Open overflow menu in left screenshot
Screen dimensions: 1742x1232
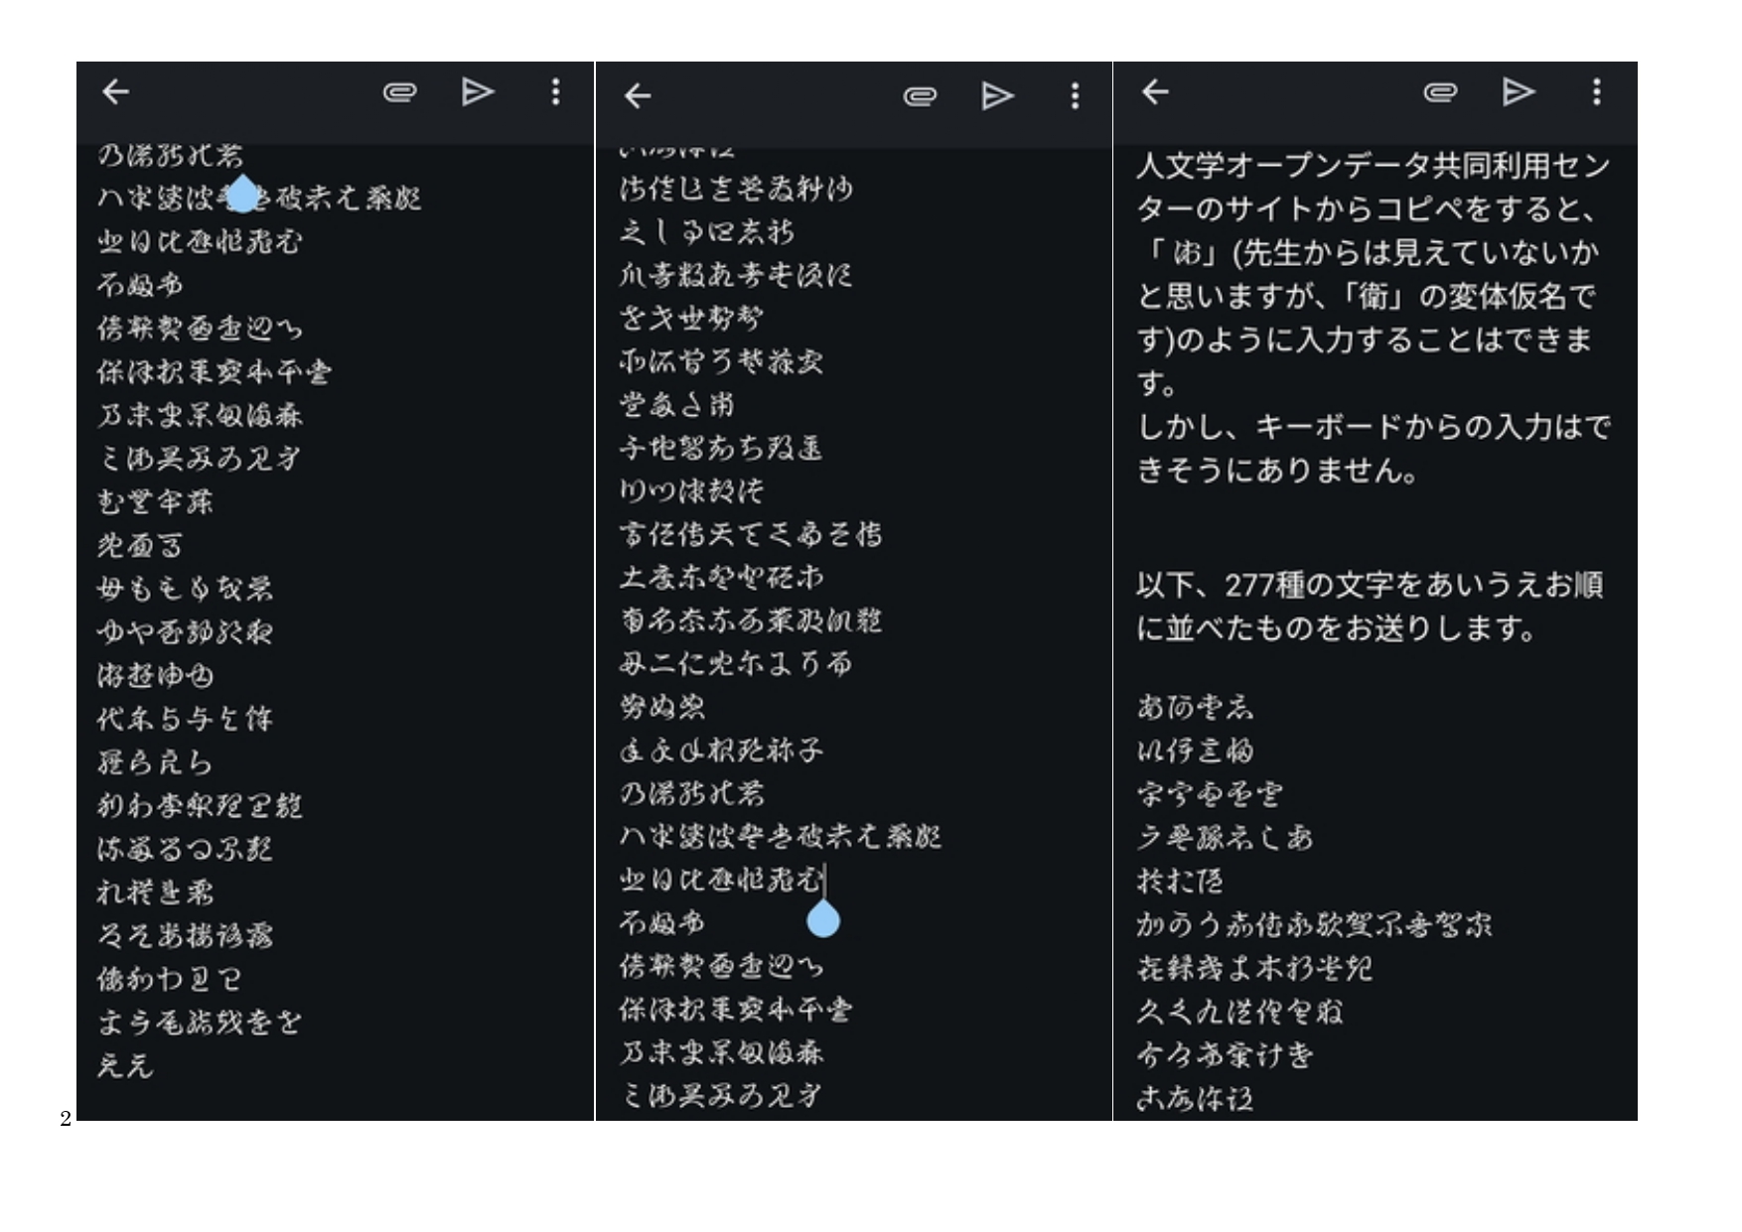(x=555, y=92)
